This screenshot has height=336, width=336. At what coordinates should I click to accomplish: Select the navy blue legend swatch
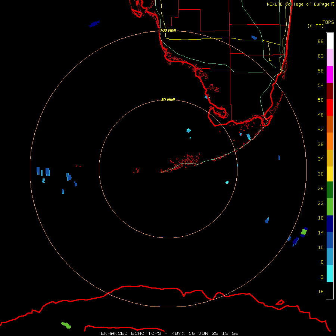[330, 224]
